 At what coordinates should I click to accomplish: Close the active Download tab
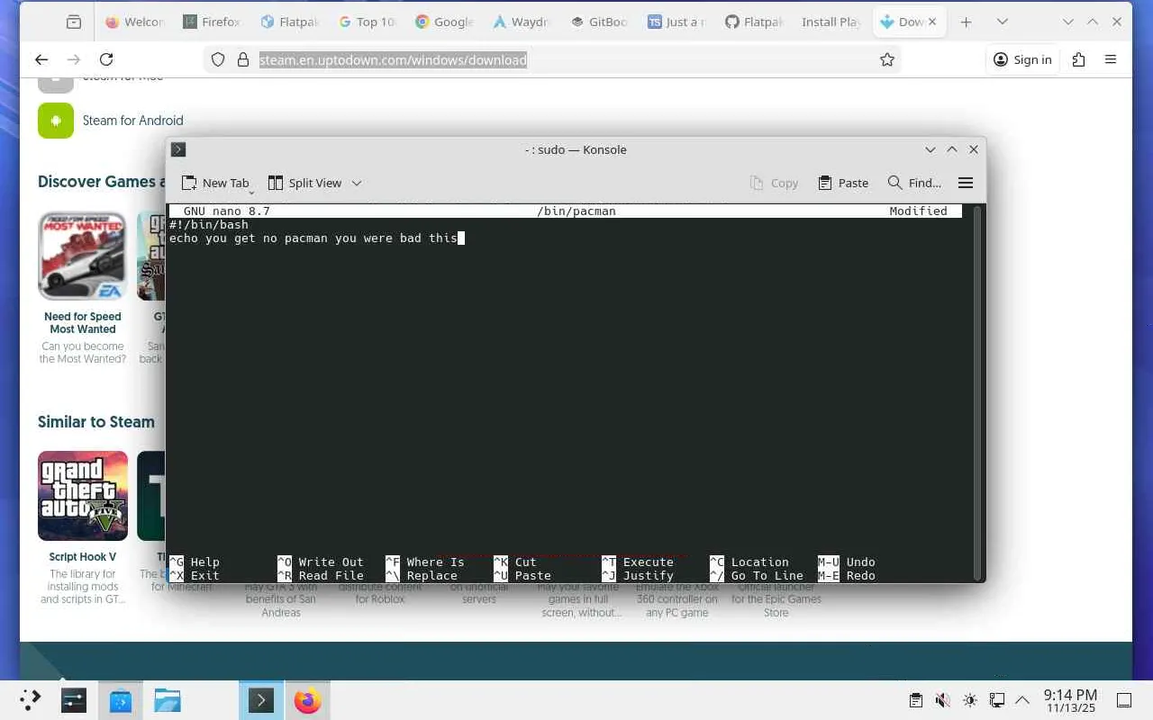(932, 22)
